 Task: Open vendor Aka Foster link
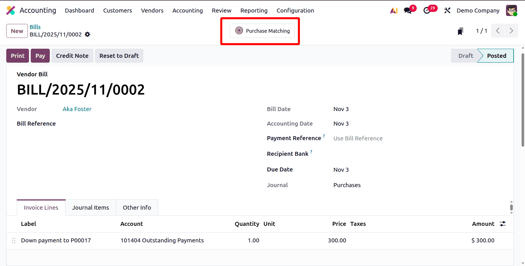(x=77, y=109)
